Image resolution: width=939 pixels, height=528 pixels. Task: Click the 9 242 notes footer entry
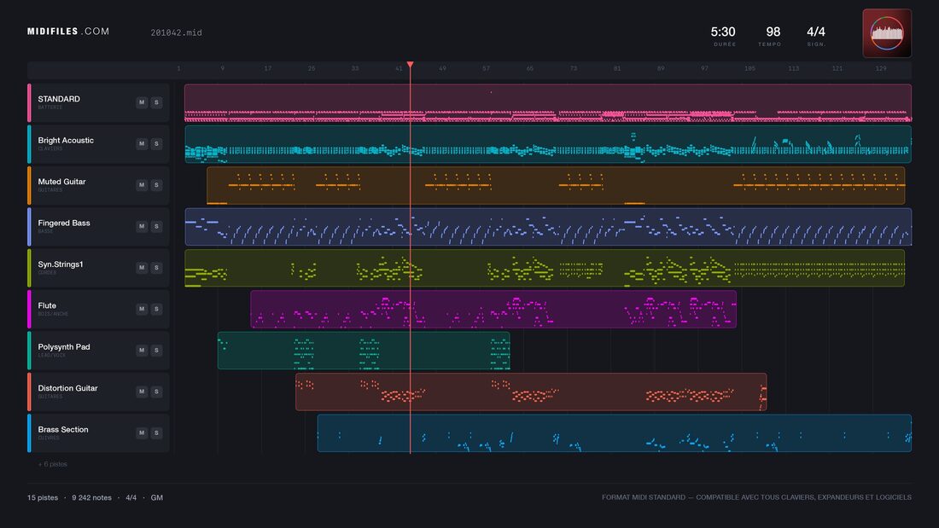tap(91, 497)
